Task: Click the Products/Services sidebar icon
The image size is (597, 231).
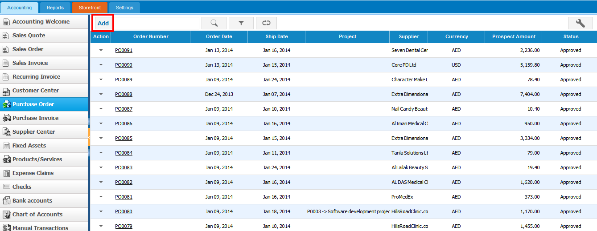Action: [6, 159]
